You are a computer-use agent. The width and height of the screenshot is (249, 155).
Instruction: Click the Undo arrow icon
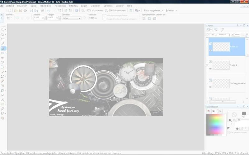[49, 11]
